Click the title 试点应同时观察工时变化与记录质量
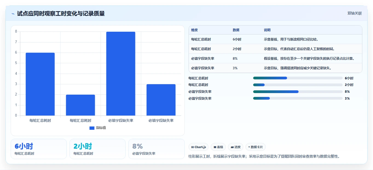The image size is (373, 170). click(61, 13)
